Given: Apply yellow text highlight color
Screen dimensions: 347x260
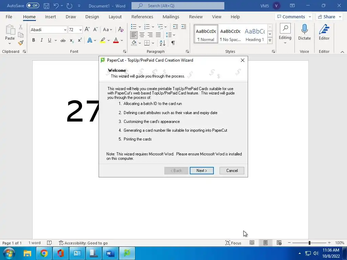Looking at the screenshot, I should pos(103,40).
